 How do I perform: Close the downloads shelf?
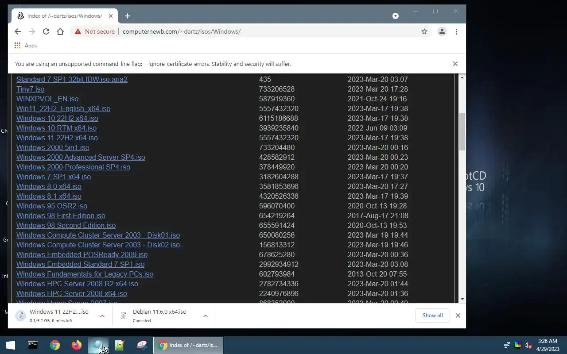coord(458,316)
